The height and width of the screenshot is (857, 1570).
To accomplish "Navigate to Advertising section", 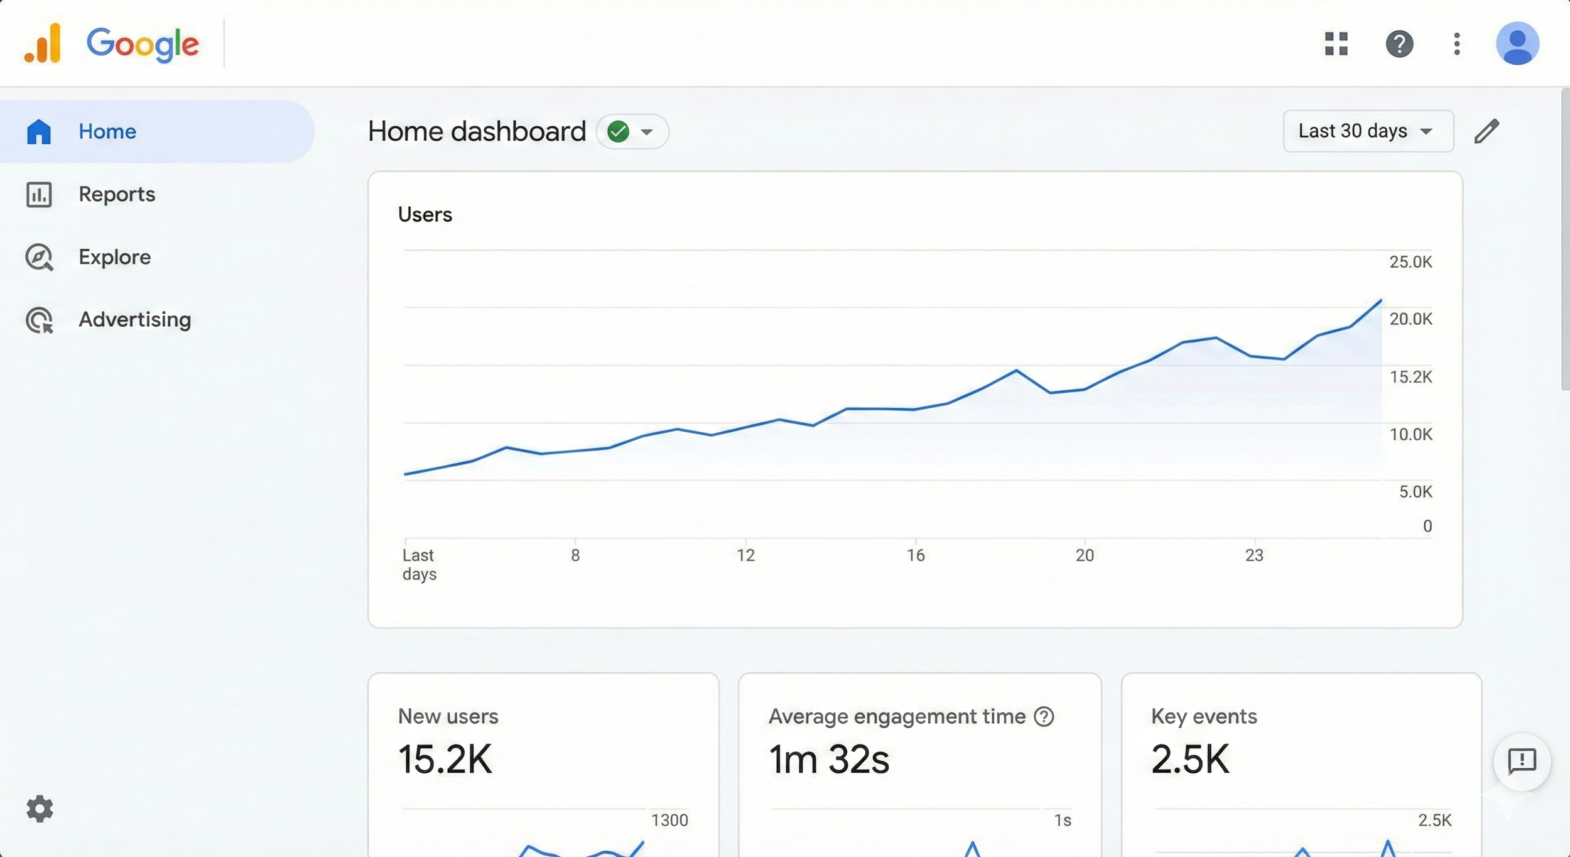I will click(134, 320).
